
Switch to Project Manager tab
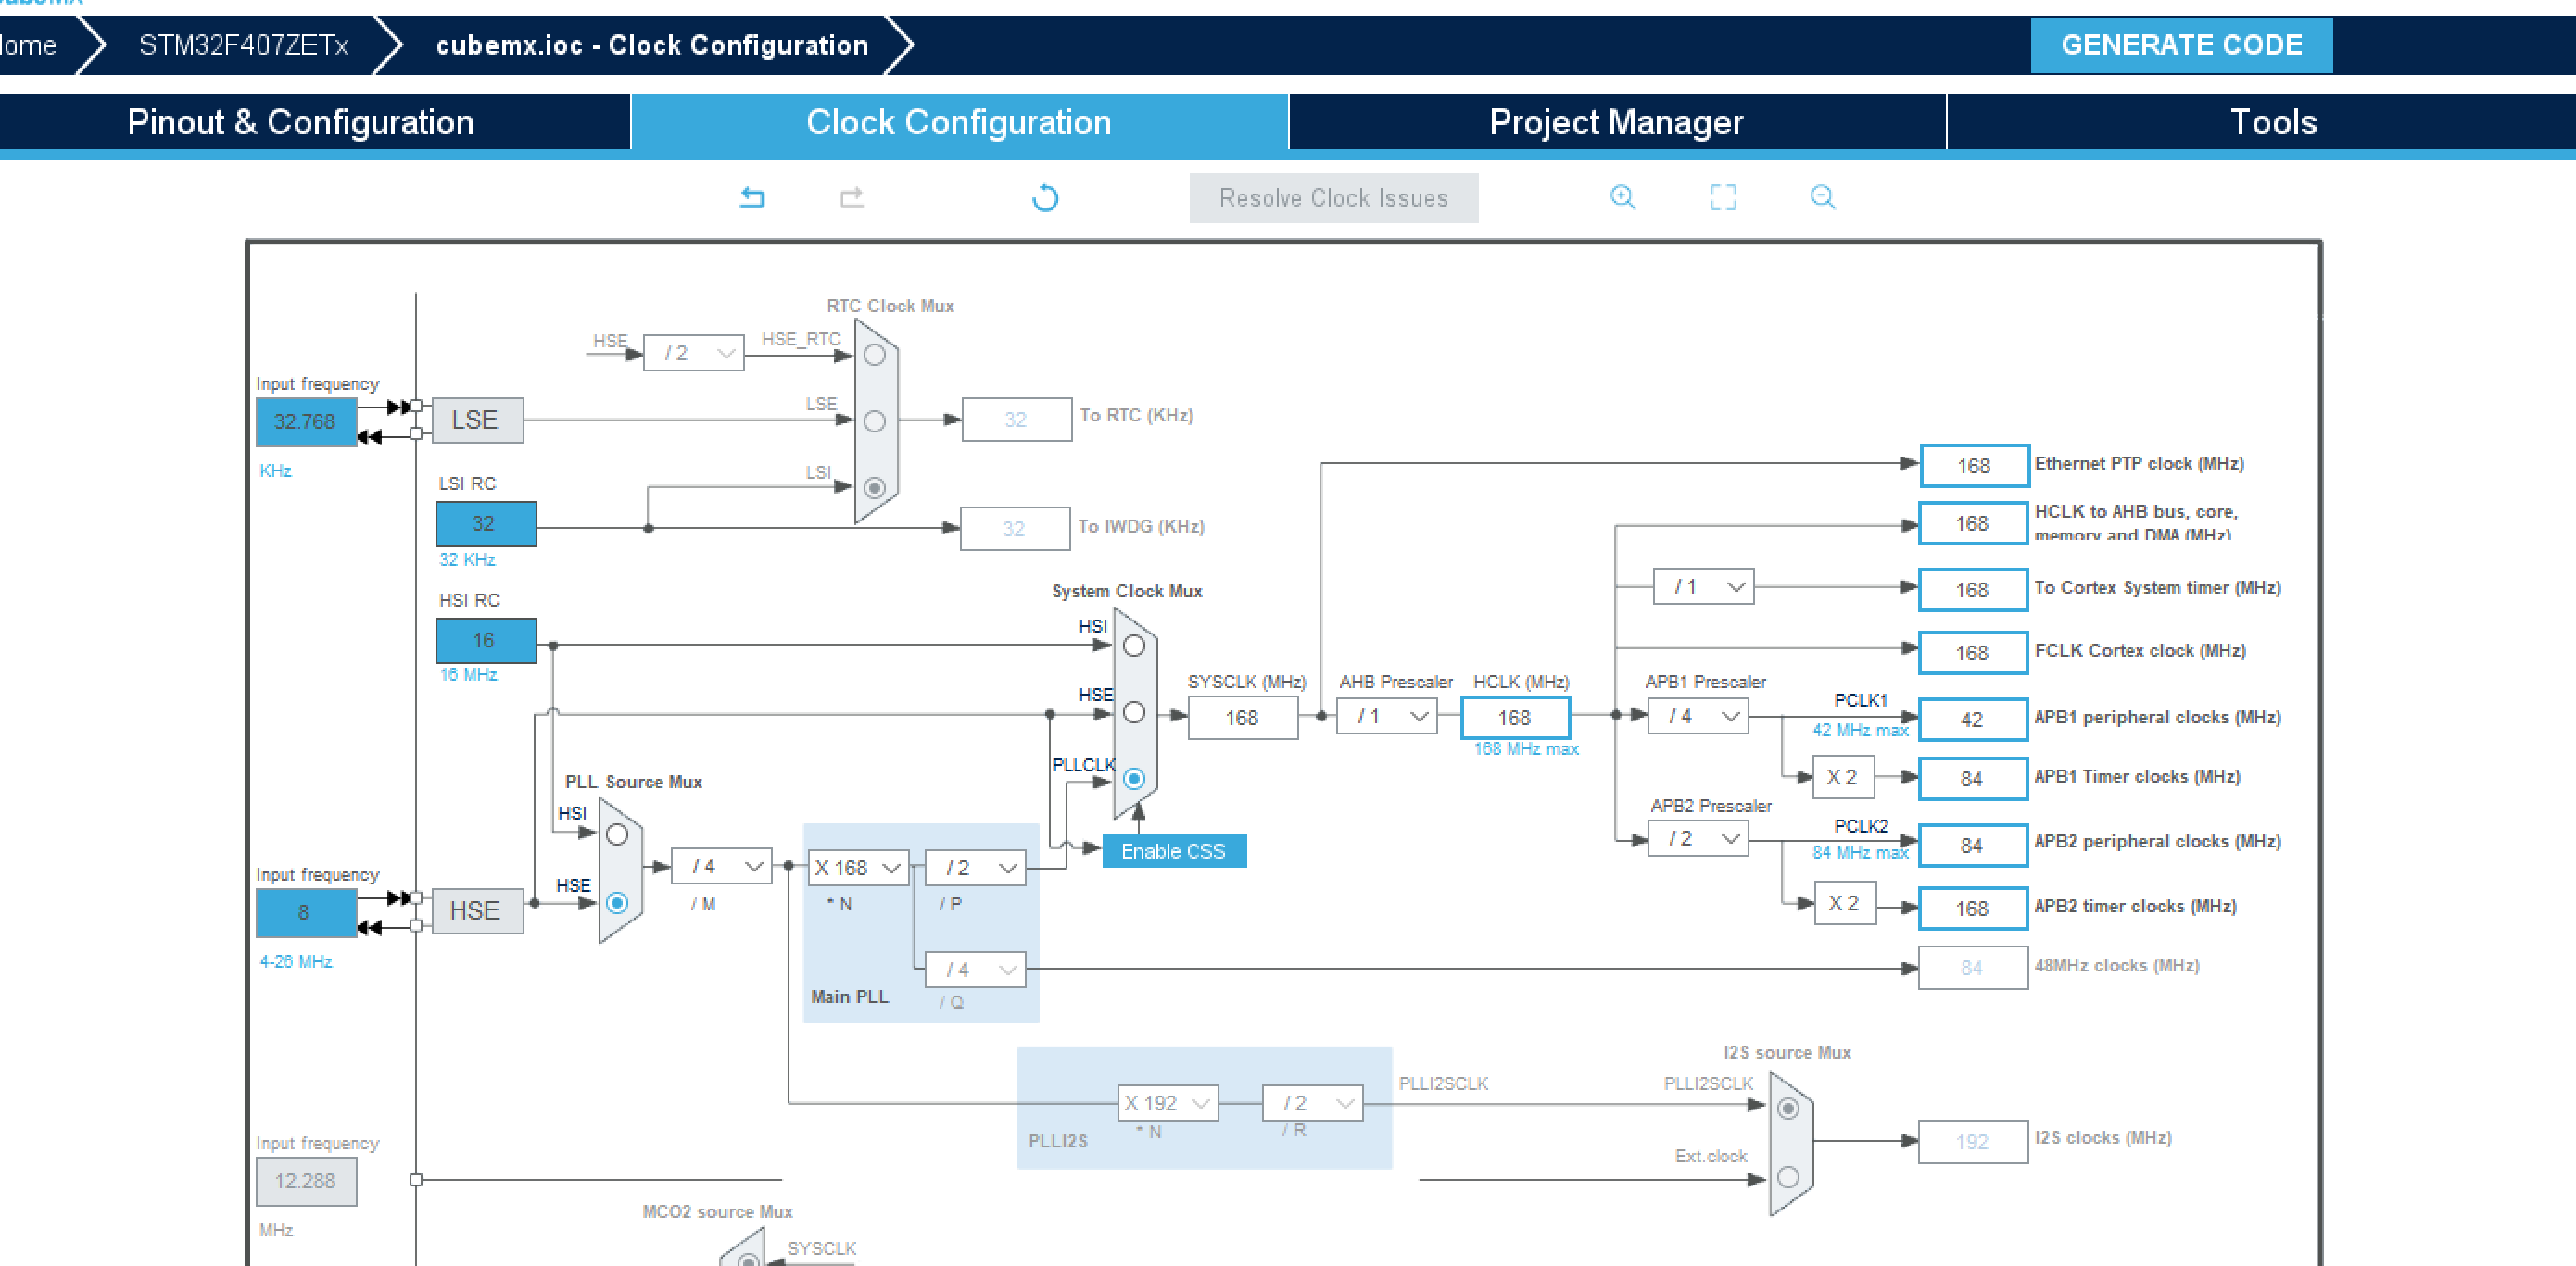(1617, 122)
